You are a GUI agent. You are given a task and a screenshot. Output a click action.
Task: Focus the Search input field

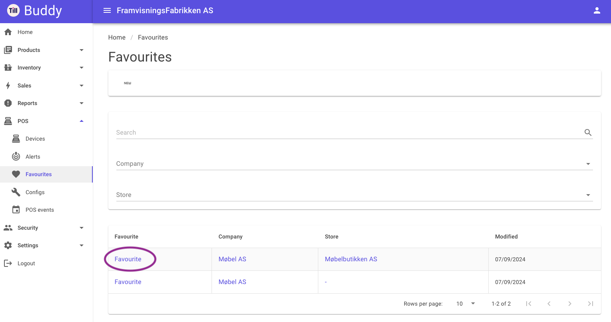coord(348,133)
